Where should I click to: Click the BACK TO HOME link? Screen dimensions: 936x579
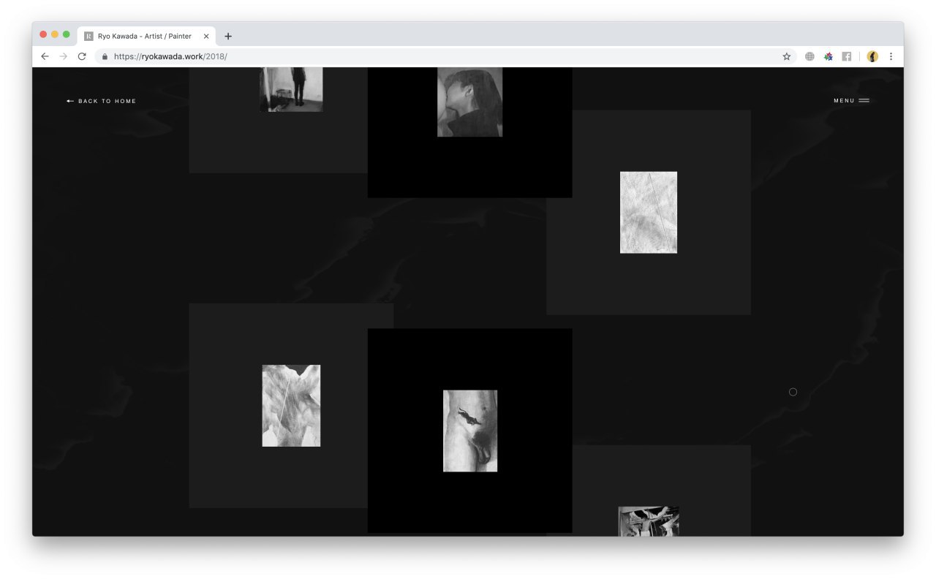(x=102, y=101)
